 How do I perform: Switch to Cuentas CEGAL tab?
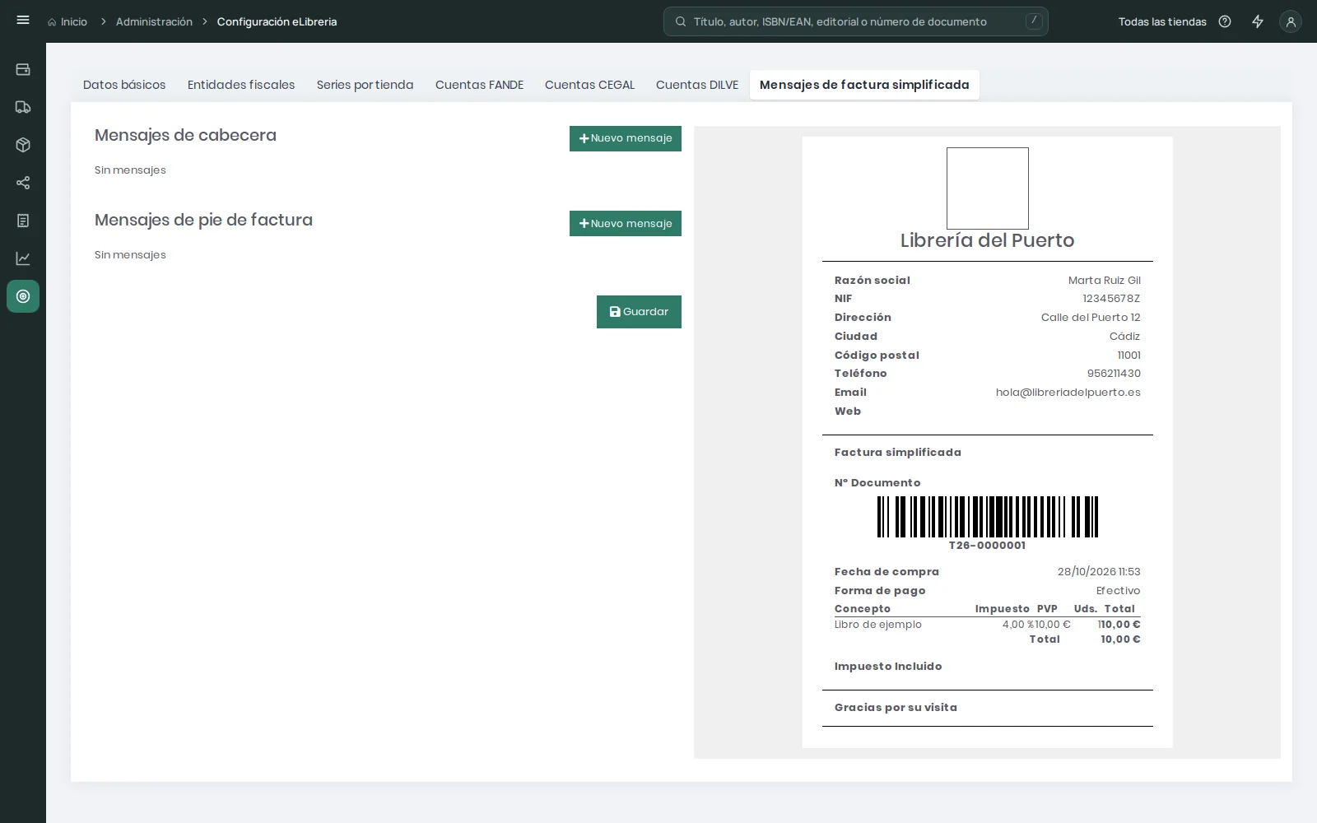(589, 85)
